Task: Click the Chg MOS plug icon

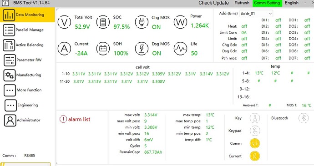Action: (x=142, y=22)
